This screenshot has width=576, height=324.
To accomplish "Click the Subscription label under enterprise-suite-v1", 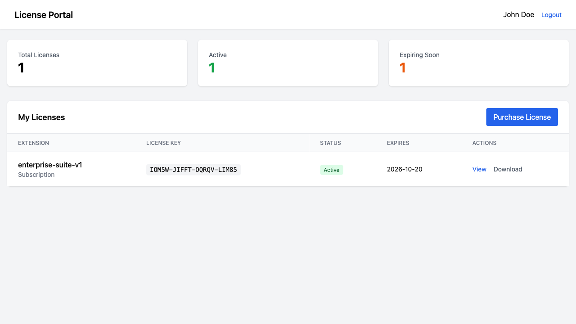I will click(36, 175).
